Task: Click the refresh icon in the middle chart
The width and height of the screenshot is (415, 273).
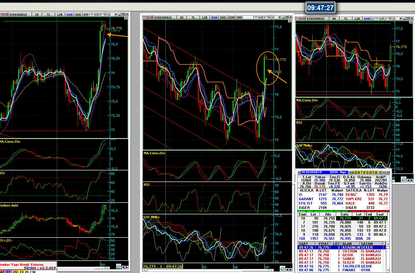Action: 282,269
